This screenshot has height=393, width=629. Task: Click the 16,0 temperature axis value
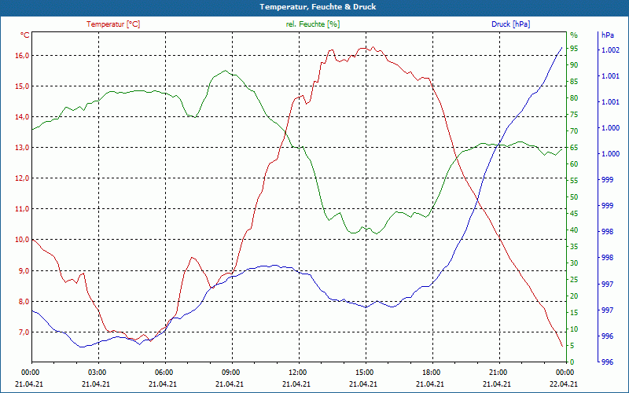point(23,55)
